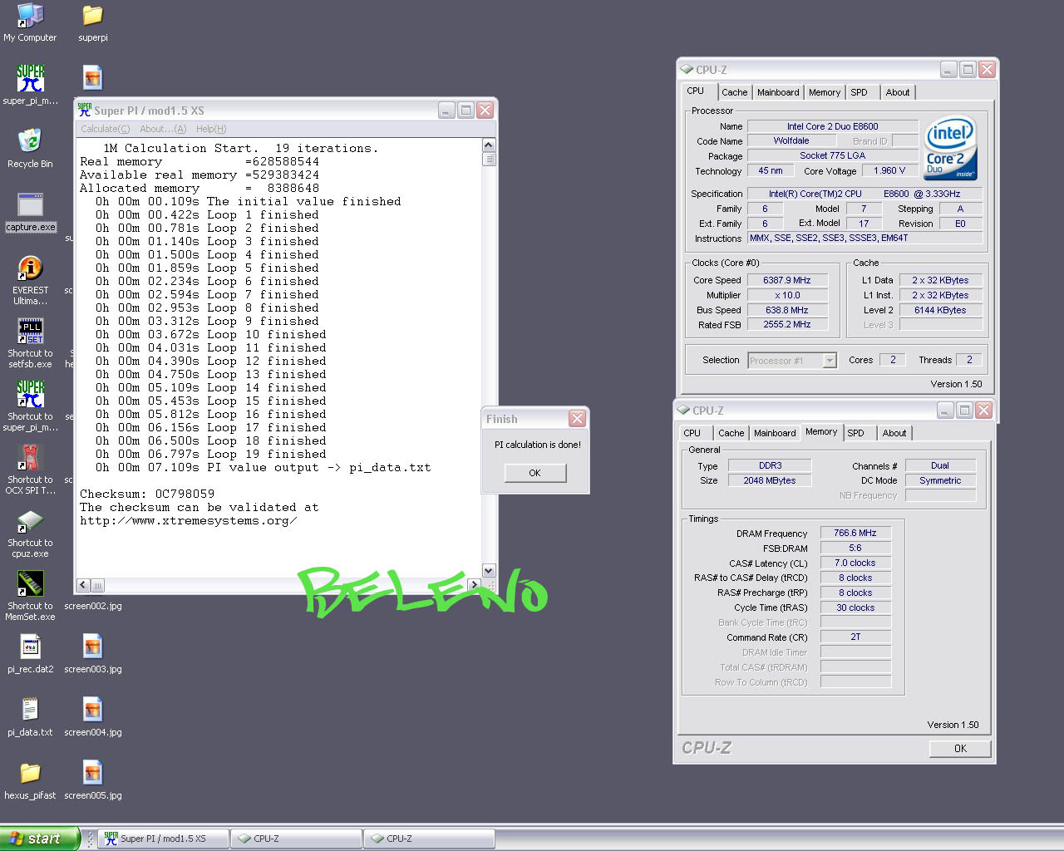The height and width of the screenshot is (851, 1064).
Task: Click Super PI horizontal scrollbar right arrow
Action: [x=474, y=585]
